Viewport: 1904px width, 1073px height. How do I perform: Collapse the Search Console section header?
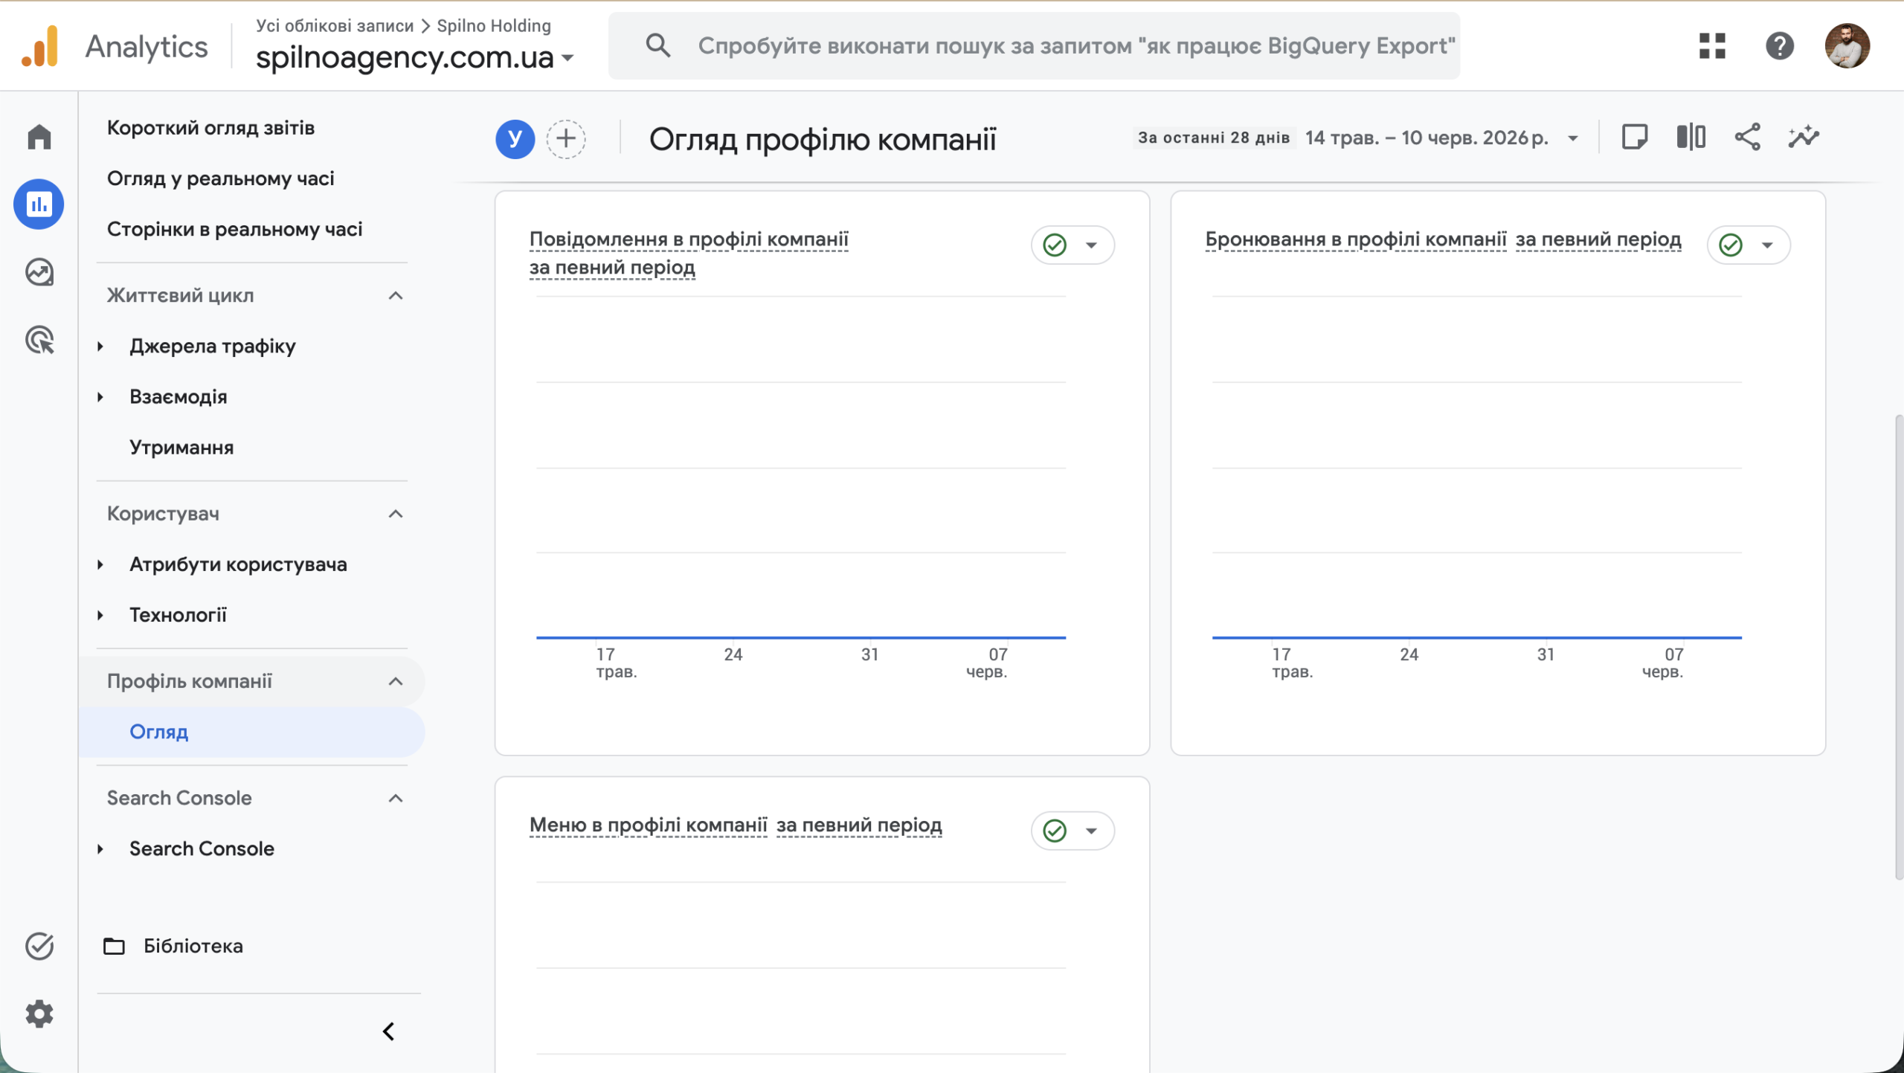tap(396, 798)
